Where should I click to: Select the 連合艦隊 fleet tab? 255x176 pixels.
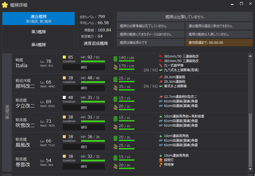(x=38, y=19)
